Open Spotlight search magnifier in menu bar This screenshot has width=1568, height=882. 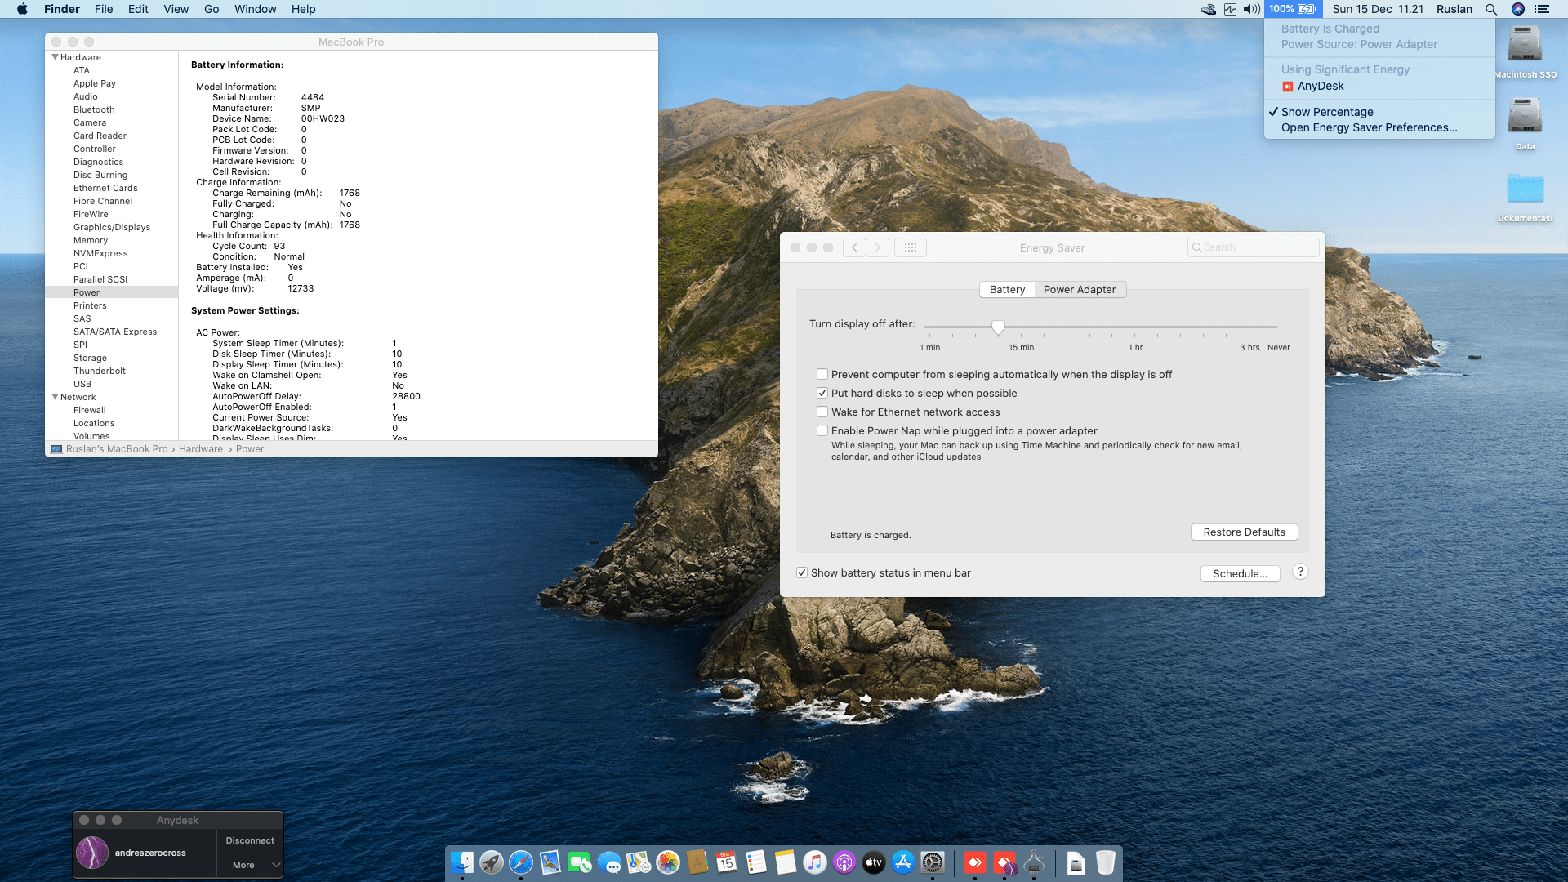pyautogui.click(x=1490, y=9)
